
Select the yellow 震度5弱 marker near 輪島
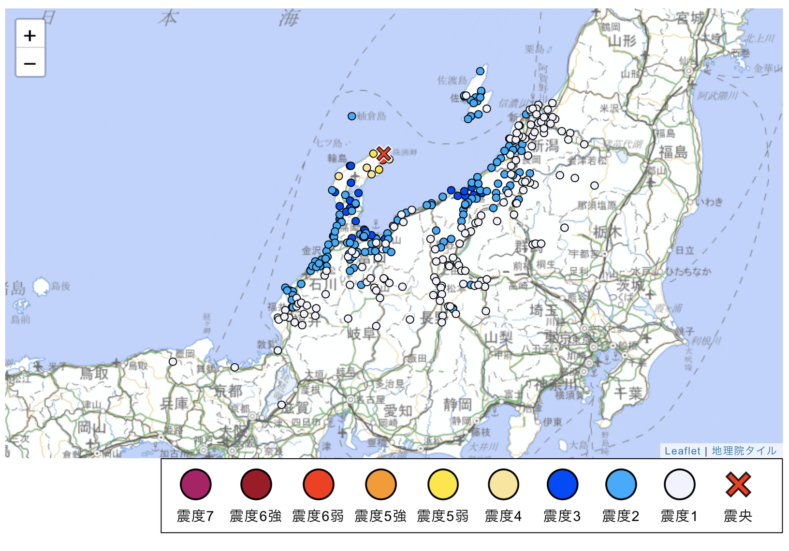coord(373,154)
